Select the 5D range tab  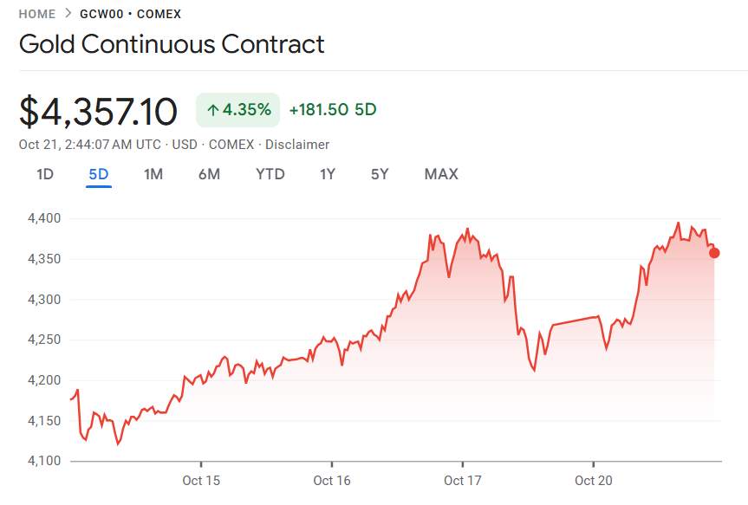point(99,174)
